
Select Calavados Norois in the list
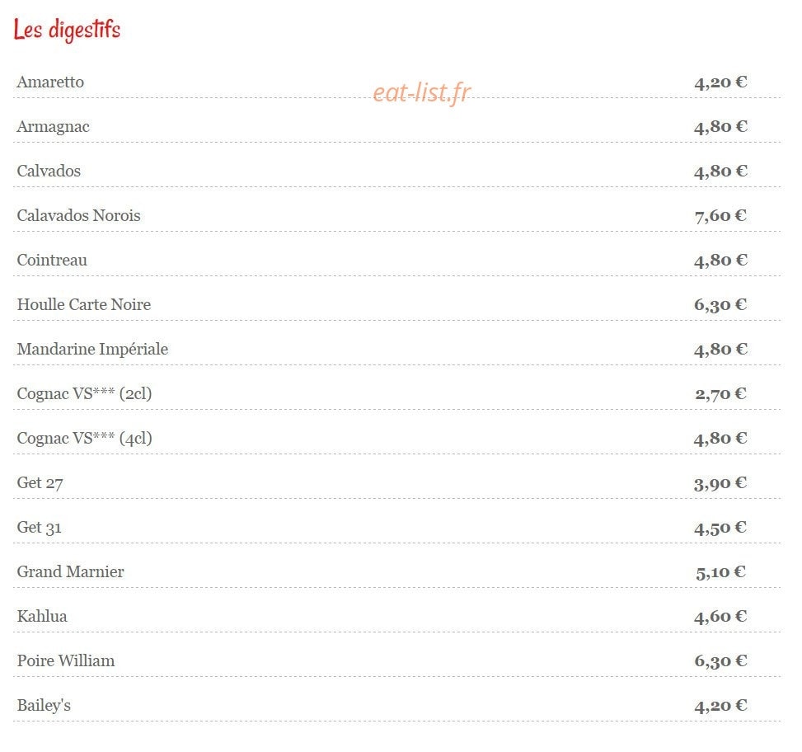pyautogui.click(x=79, y=215)
